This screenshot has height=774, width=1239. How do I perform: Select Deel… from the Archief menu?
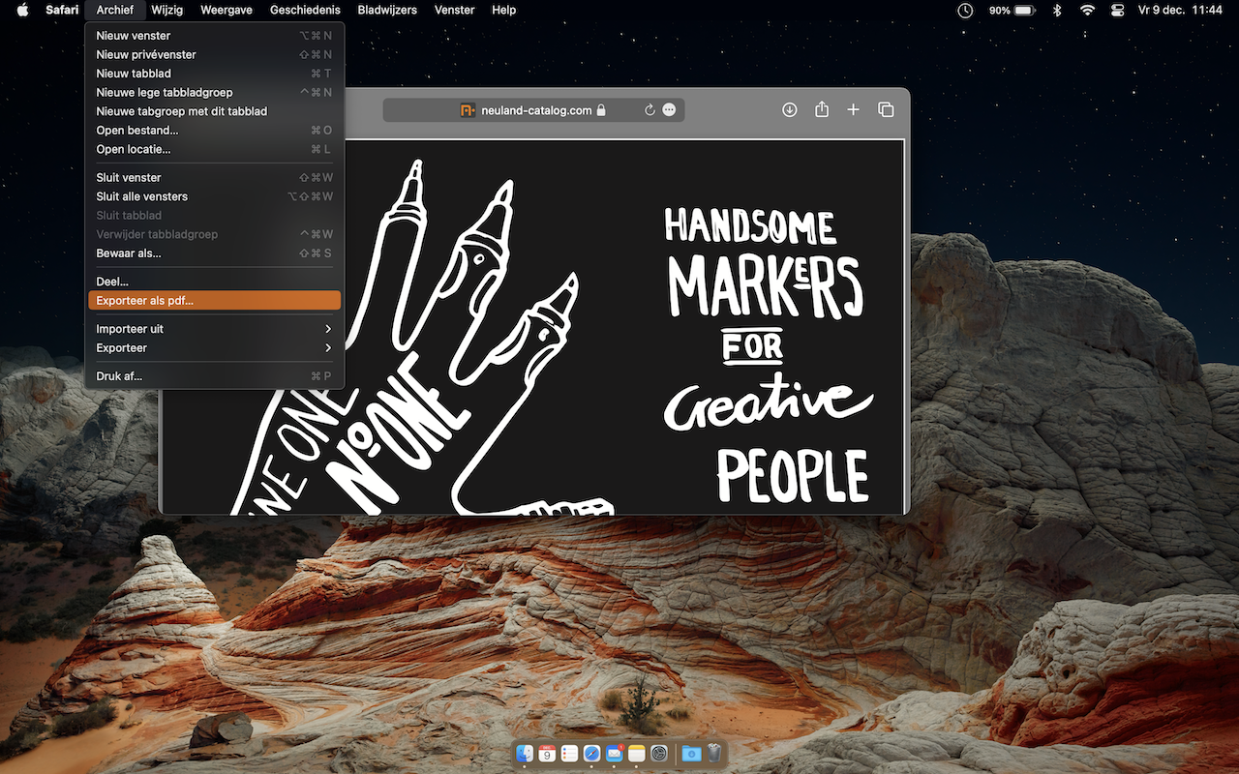pyautogui.click(x=214, y=282)
